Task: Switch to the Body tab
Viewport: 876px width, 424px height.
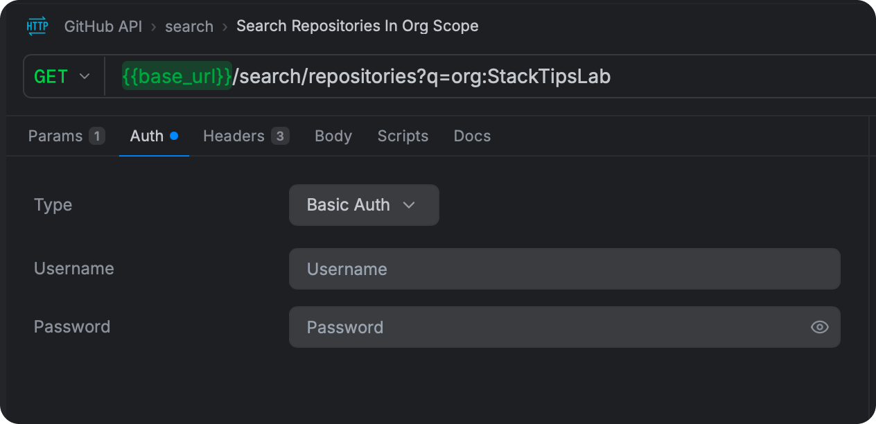Action: pos(333,136)
